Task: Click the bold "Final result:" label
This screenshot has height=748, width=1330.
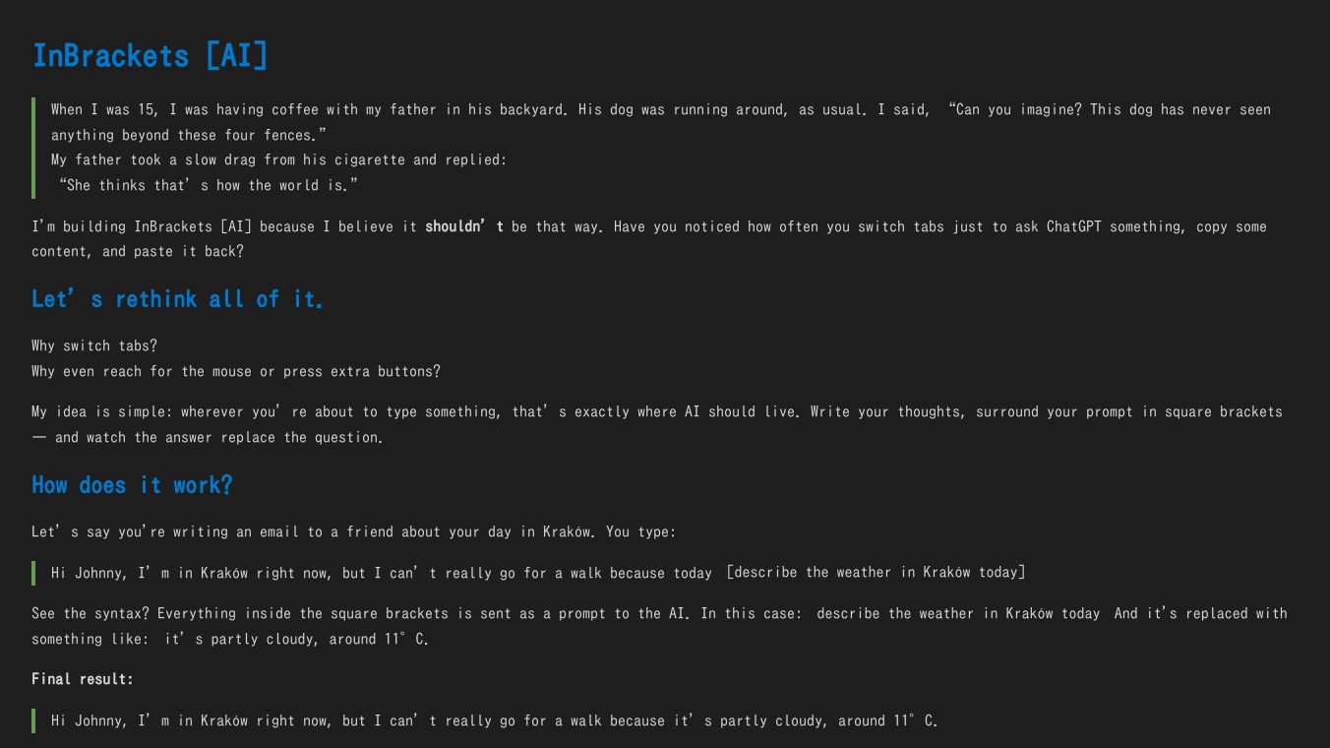Action: pos(83,679)
